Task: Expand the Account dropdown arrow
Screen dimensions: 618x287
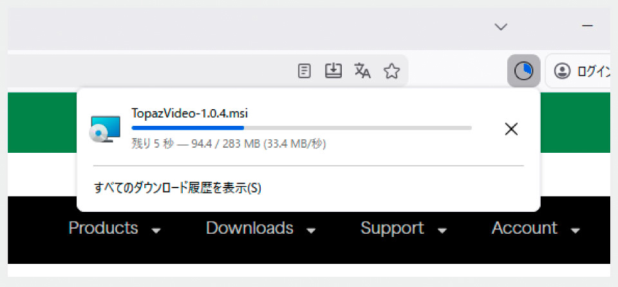Action: click(x=576, y=230)
